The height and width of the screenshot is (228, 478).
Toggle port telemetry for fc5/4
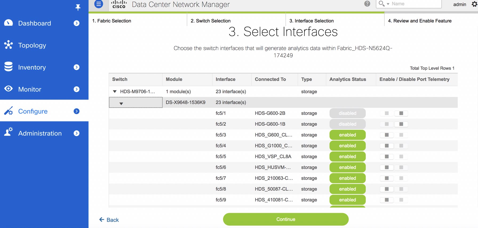click(x=394, y=146)
